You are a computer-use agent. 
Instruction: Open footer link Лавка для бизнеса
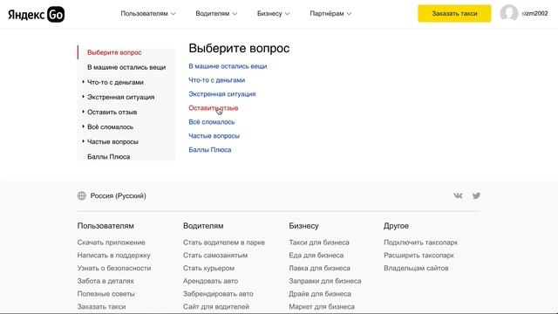319,268
